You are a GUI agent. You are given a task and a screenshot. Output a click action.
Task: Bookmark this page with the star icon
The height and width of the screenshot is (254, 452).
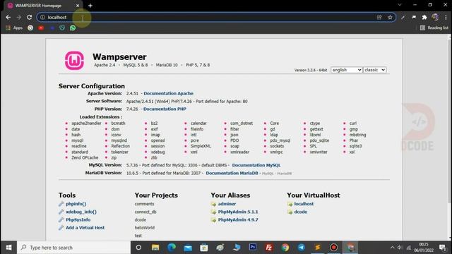tap(390, 17)
